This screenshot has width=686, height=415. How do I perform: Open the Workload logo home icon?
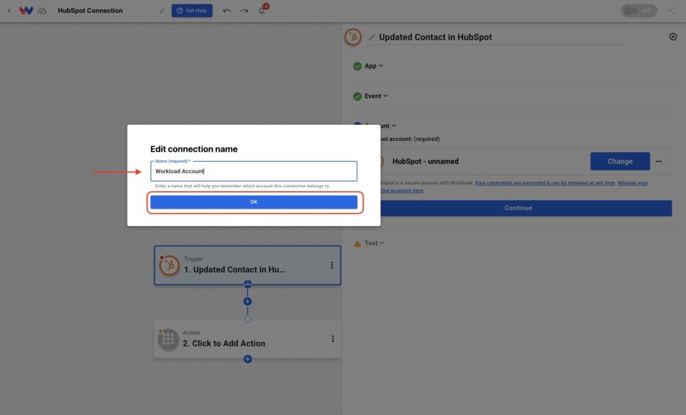click(26, 11)
